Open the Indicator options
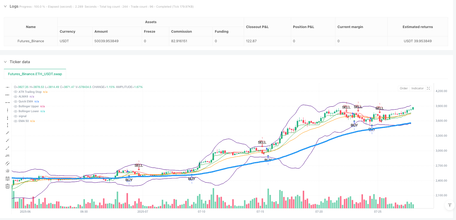456x220 pixels. click(417, 88)
